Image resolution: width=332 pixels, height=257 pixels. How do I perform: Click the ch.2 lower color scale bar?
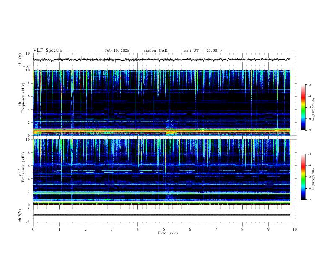pyautogui.click(x=303, y=177)
